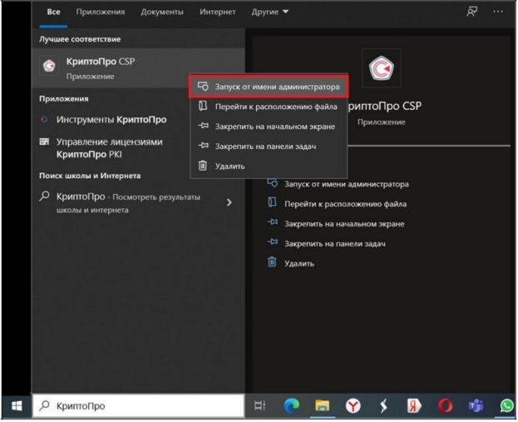Switch to the Приложения tab
The width and height of the screenshot is (518, 422).
101,12
